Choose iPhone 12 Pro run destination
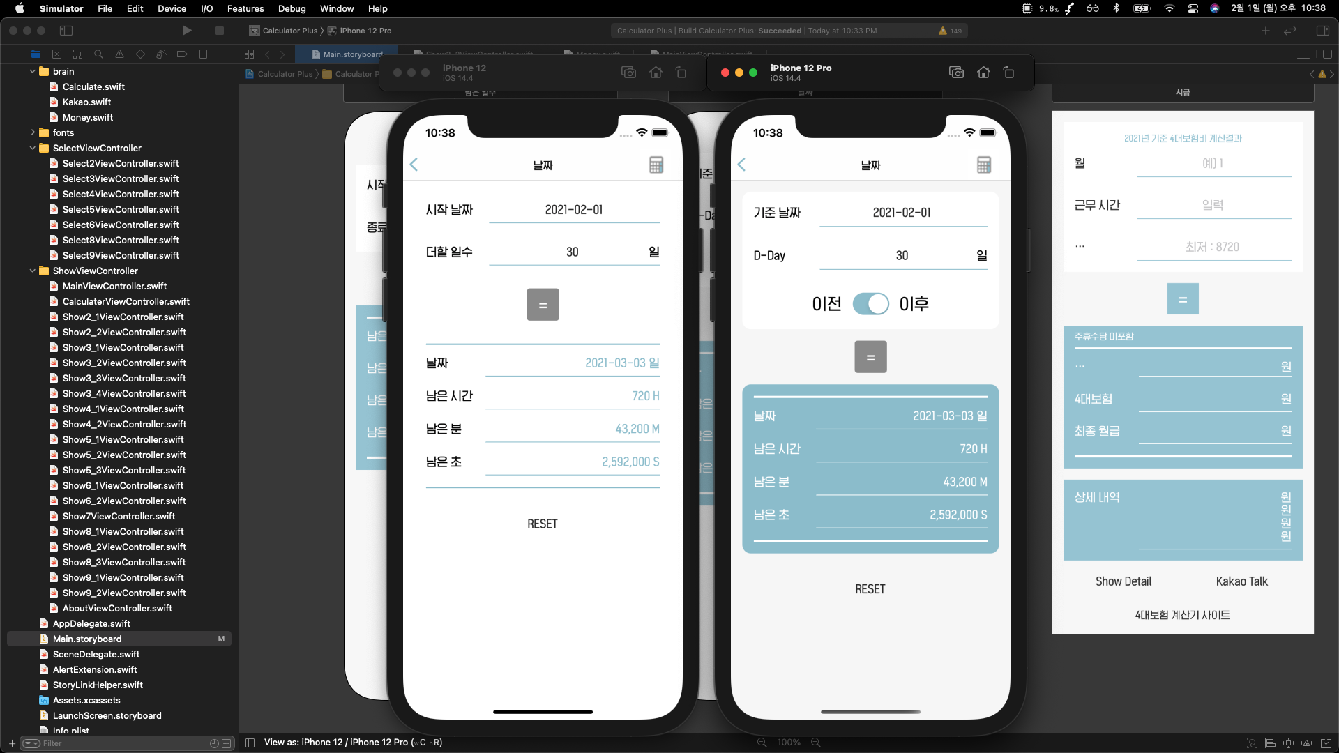 click(x=360, y=31)
